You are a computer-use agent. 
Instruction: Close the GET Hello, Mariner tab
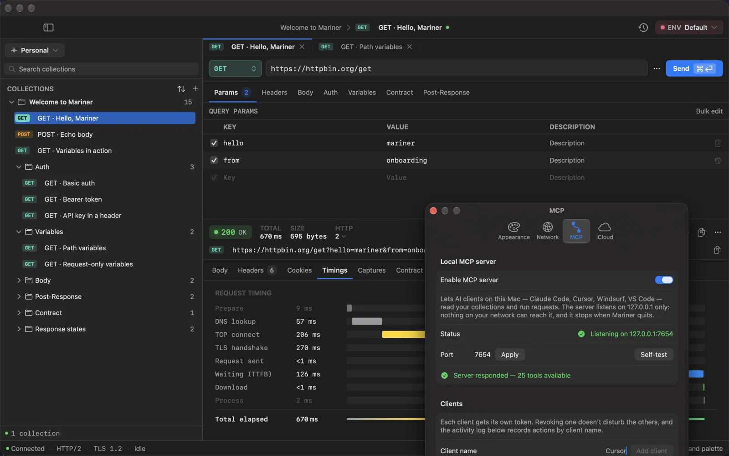pos(302,47)
